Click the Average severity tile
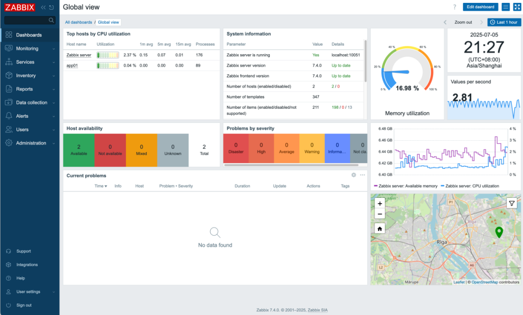 [x=287, y=149]
